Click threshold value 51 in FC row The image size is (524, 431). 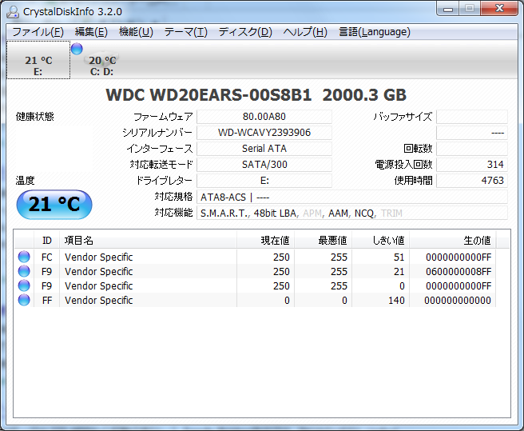click(399, 257)
